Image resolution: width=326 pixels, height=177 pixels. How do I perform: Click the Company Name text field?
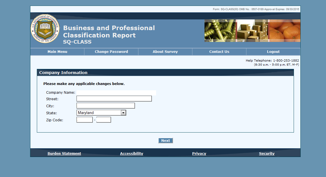[x=116, y=93]
